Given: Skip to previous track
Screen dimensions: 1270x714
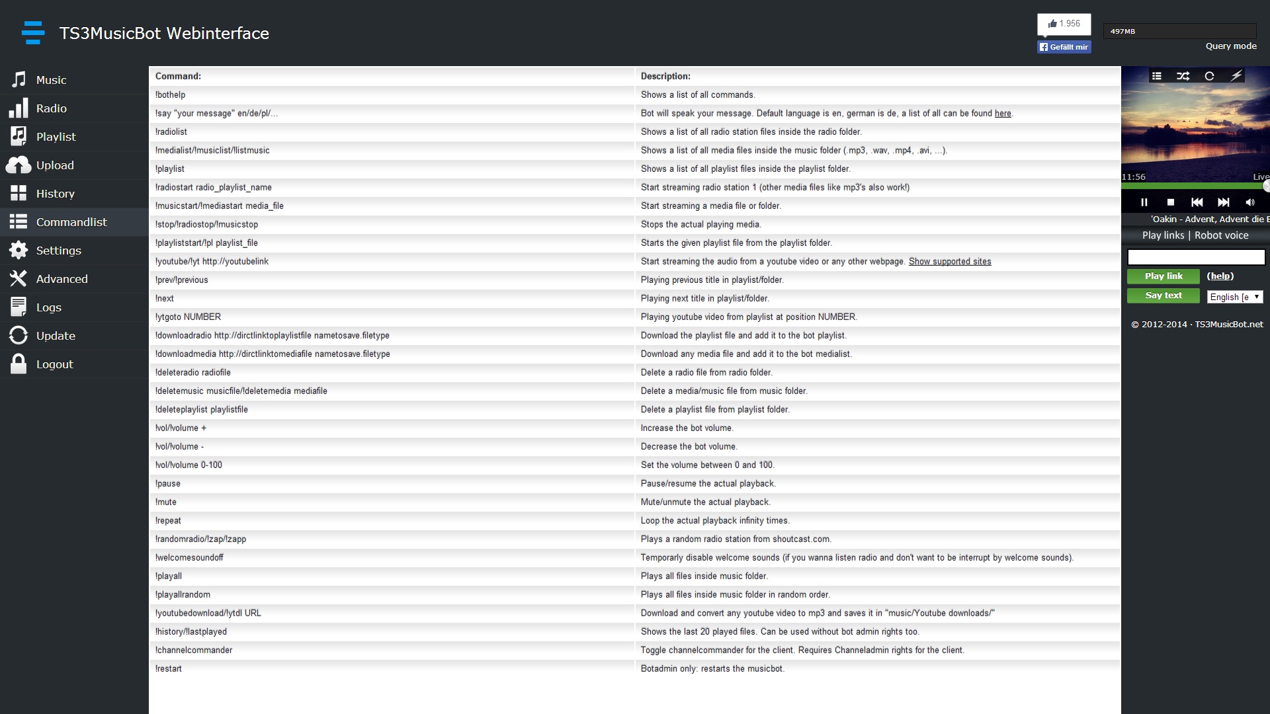Looking at the screenshot, I should [x=1197, y=202].
